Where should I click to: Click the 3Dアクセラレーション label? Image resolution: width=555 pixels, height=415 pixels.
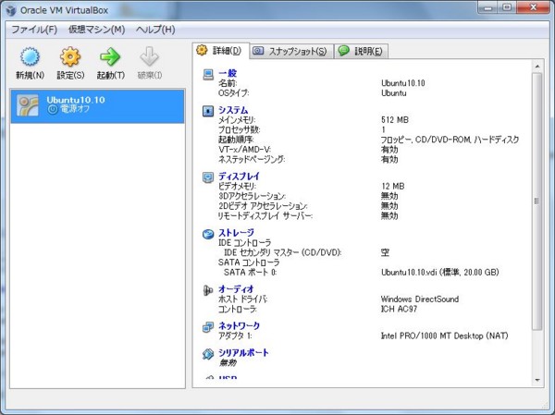tap(252, 196)
